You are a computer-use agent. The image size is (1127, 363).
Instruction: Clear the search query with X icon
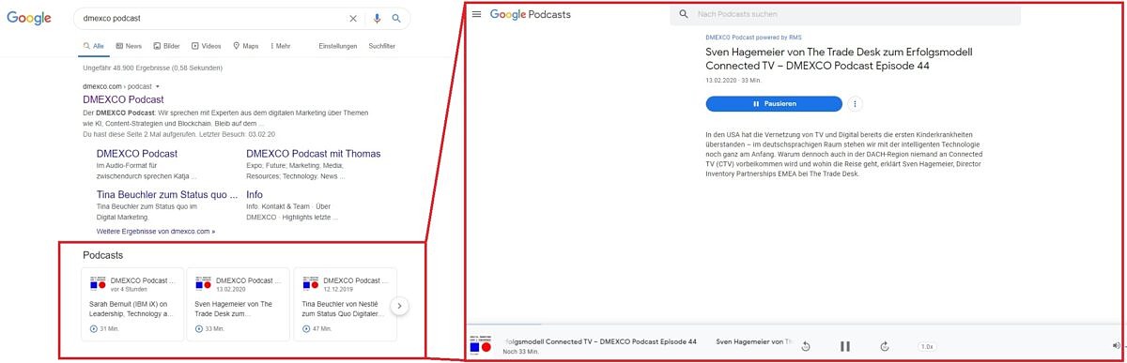pyautogui.click(x=353, y=18)
